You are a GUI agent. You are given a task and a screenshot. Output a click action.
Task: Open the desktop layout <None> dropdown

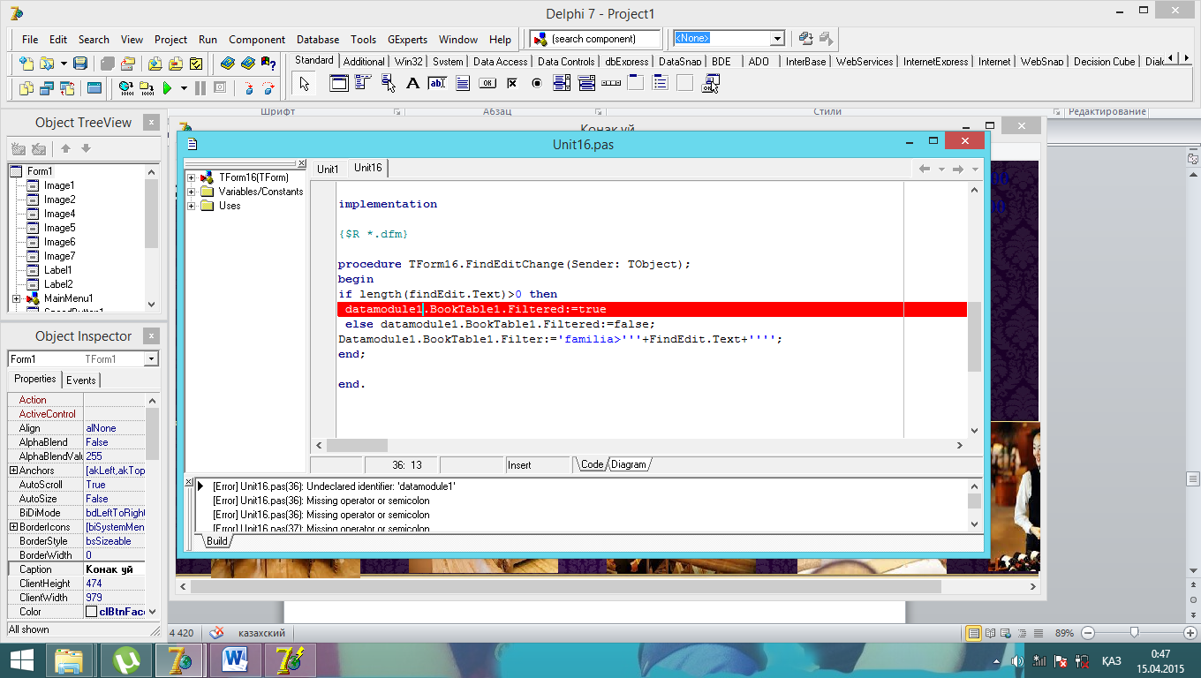coord(777,39)
